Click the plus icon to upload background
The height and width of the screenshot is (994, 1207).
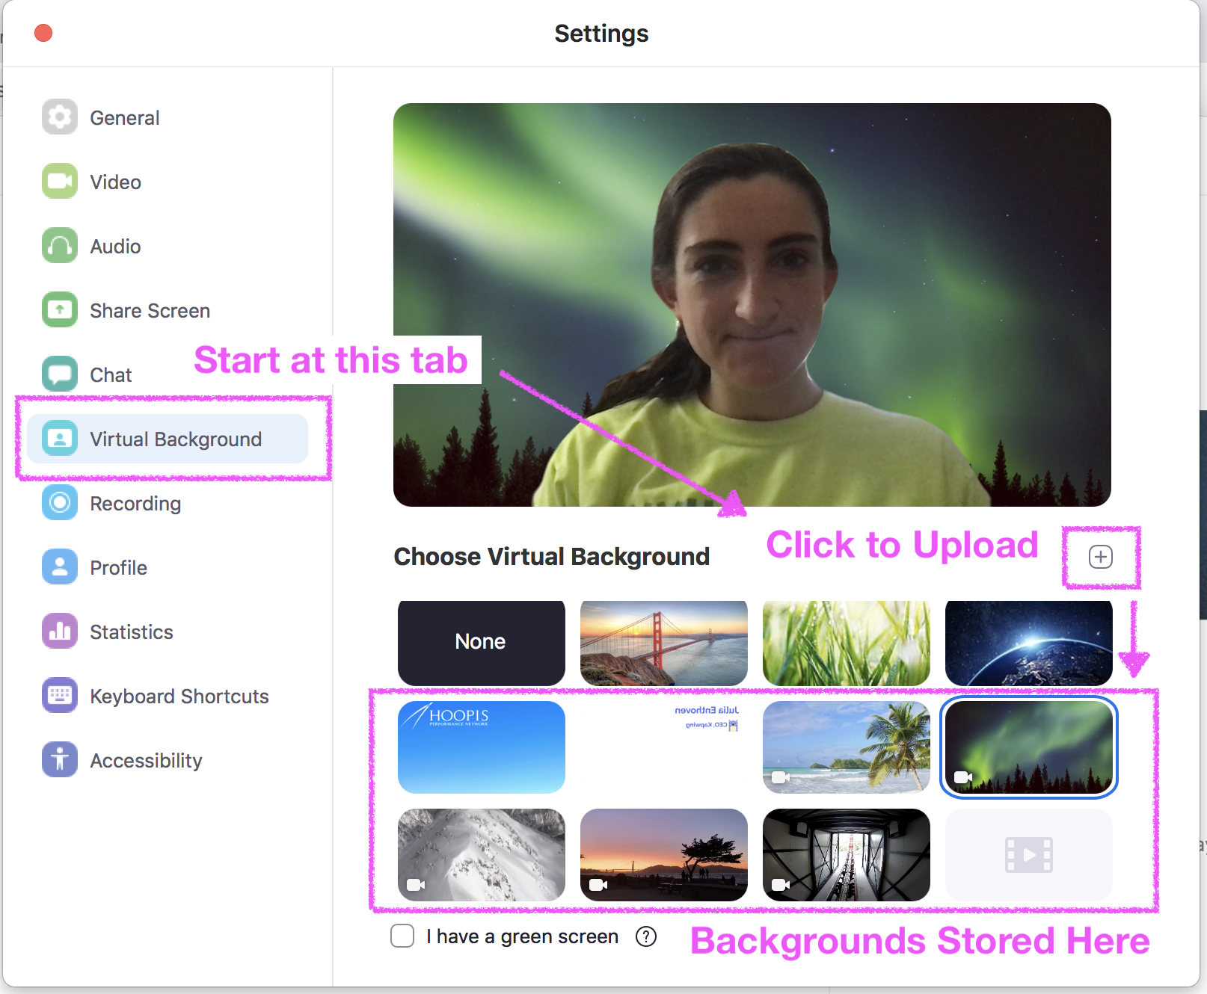[x=1100, y=557]
